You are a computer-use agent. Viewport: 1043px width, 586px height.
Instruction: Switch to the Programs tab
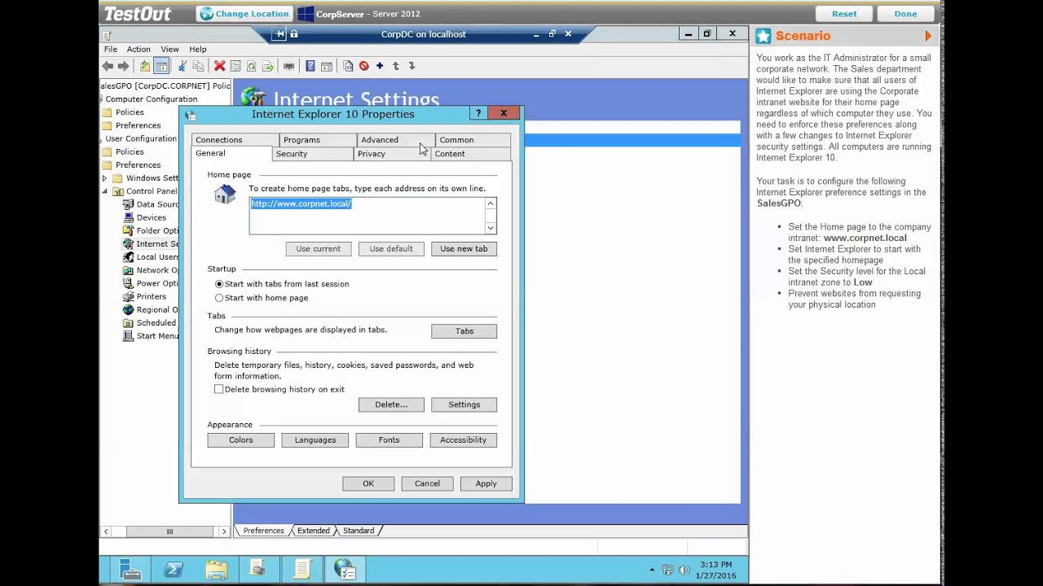pyautogui.click(x=318, y=140)
